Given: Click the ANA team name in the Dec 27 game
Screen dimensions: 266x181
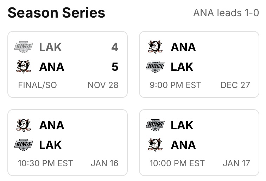Looking at the screenshot, I should [x=183, y=47].
